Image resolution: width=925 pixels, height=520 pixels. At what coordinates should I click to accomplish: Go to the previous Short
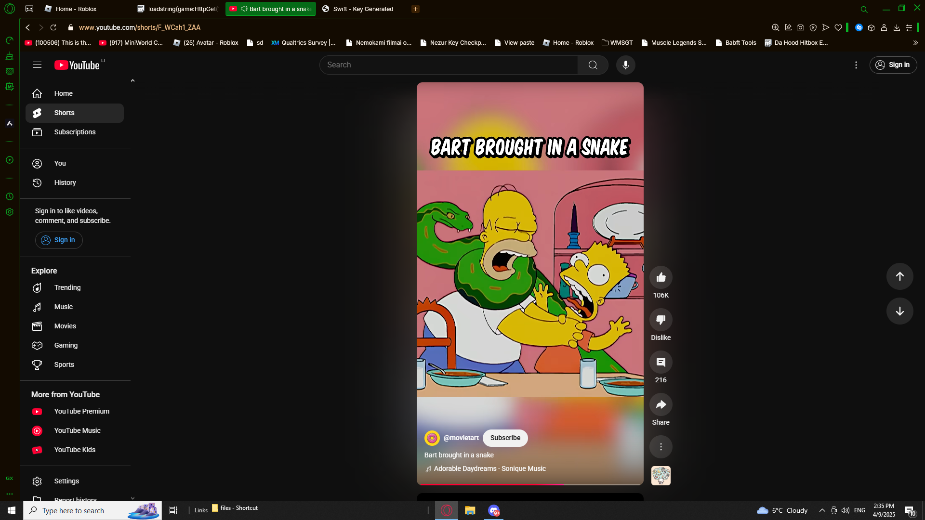[900, 276]
